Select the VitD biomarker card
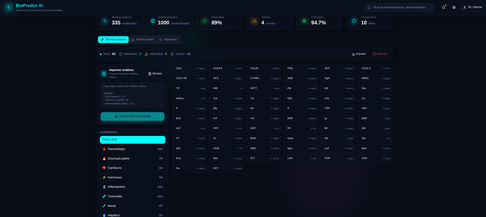Image resolution: width=486 pixels, height=217 pixels. (375, 108)
